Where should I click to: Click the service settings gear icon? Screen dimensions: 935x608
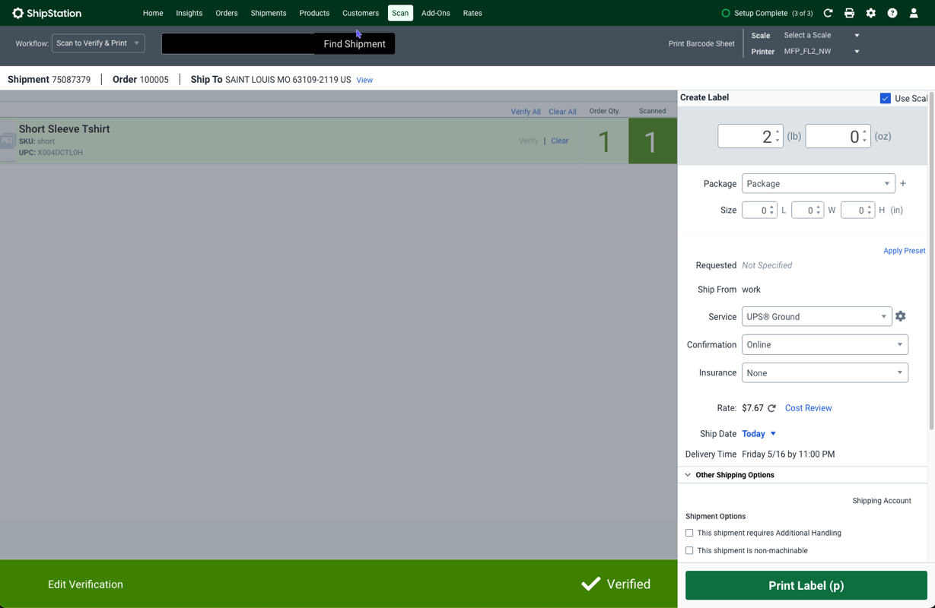(900, 316)
